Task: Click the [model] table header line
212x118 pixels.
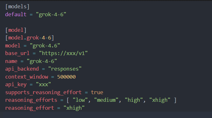Action: coord(16,30)
